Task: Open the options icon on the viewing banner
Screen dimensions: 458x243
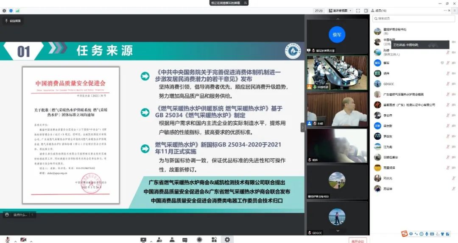Action: (x=246, y=3)
